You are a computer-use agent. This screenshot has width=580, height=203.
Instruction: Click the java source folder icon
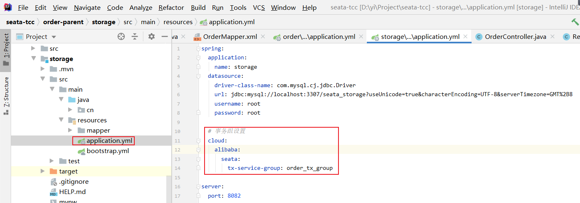tap(72, 100)
